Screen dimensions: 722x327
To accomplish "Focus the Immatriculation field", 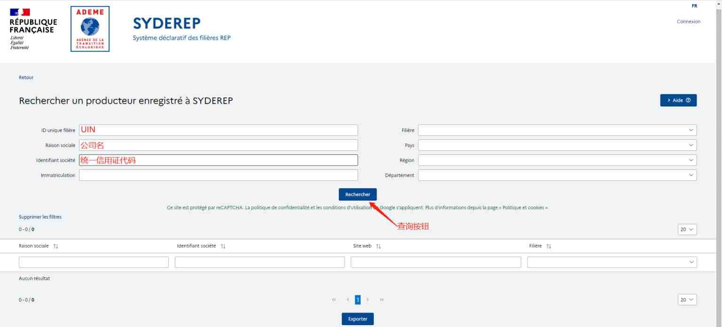I will [218, 175].
